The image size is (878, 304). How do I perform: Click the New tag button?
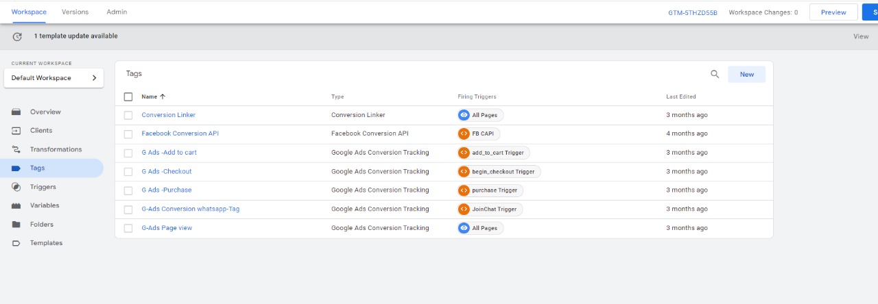point(746,75)
